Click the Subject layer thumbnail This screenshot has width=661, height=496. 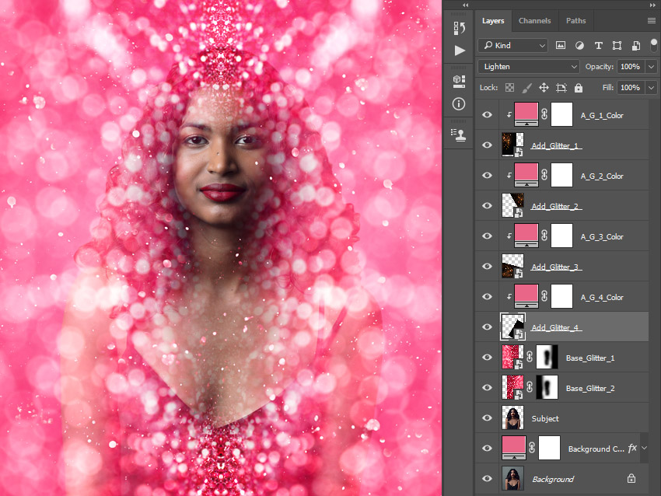click(512, 417)
